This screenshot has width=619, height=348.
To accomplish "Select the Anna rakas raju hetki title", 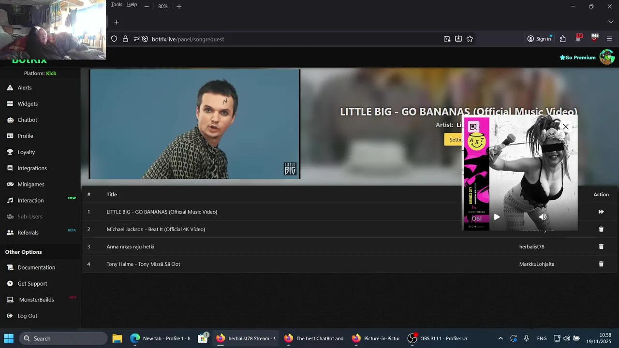I will point(131,246).
